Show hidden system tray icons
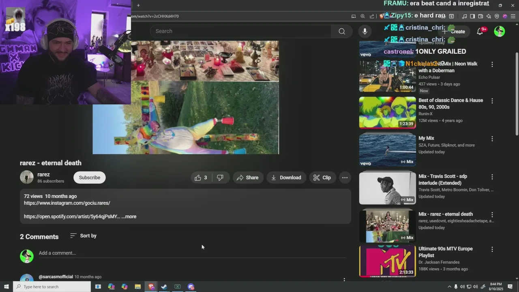This screenshot has height=292, width=519. 449,287
